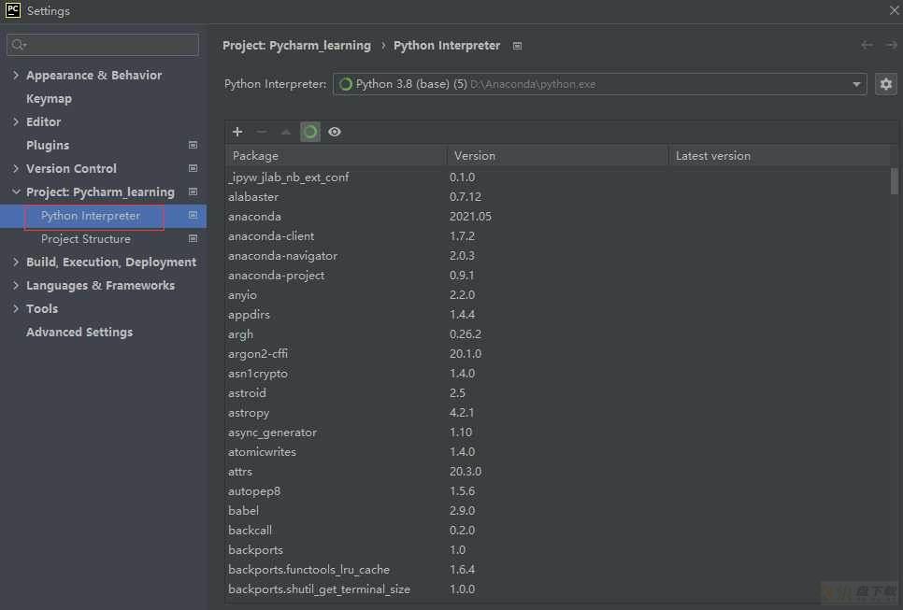Image resolution: width=903 pixels, height=610 pixels.
Task: Select the backcall package row
Action: pyautogui.click(x=557, y=530)
